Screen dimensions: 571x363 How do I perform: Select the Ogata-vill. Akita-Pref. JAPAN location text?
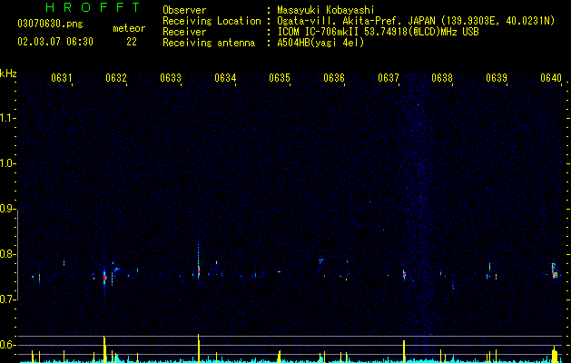pyautogui.click(x=416, y=21)
